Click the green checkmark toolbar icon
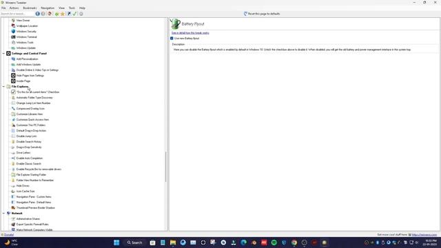This screenshot has width=441, height=248. (74, 14)
